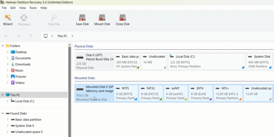The height and width of the screenshot is (137, 274).
Task: Select Unallocated space 0 in tree
Action: coord(26,132)
